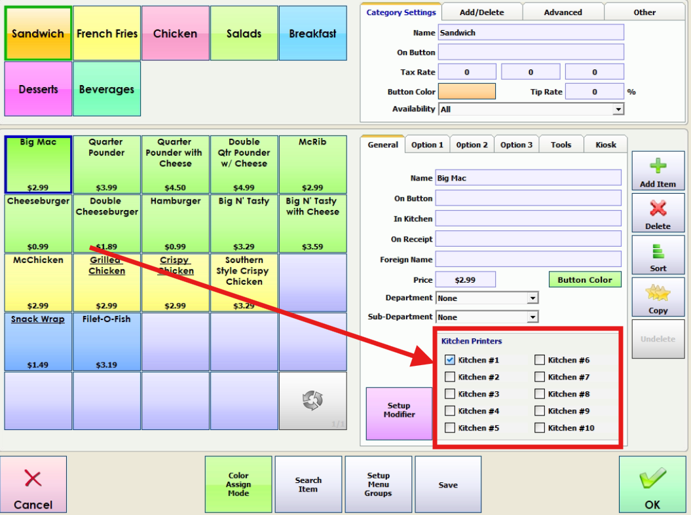The height and width of the screenshot is (515, 691).
Task: Select the French Fries category
Action: (107, 33)
